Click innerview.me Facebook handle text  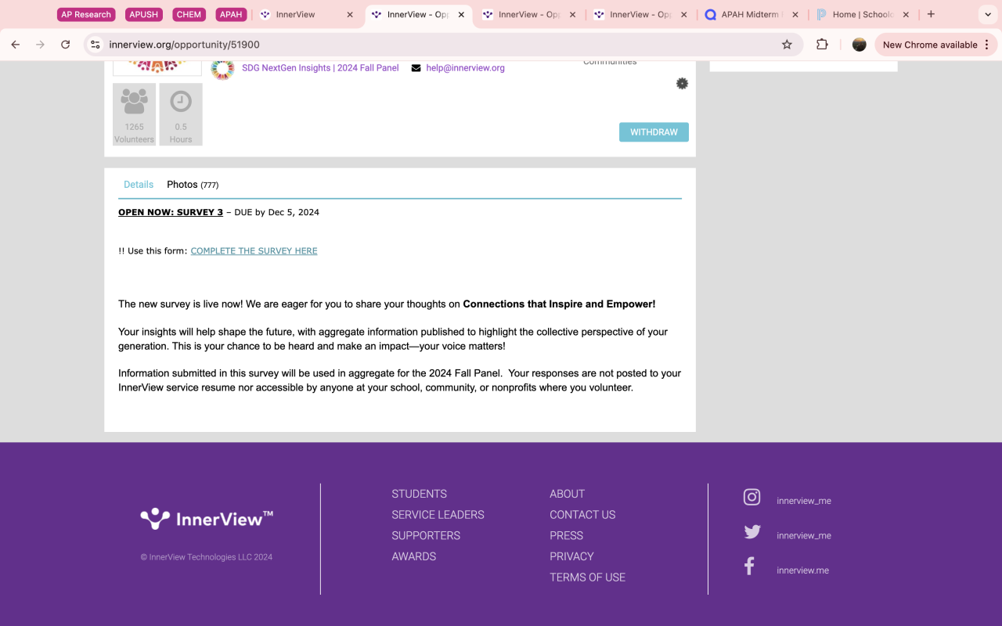pyautogui.click(x=802, y=570)
